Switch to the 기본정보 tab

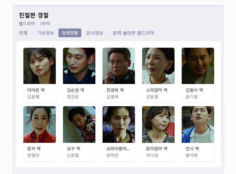[46, 33]
